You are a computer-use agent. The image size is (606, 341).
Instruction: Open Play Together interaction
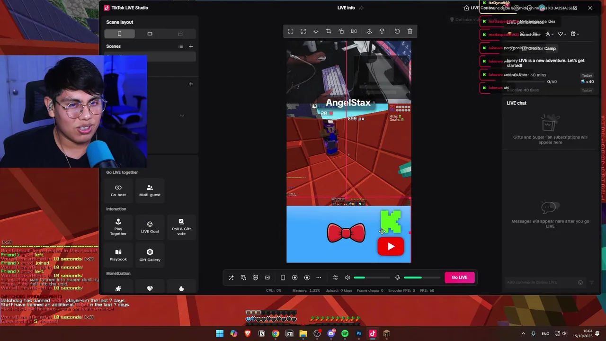pos(118,227)
